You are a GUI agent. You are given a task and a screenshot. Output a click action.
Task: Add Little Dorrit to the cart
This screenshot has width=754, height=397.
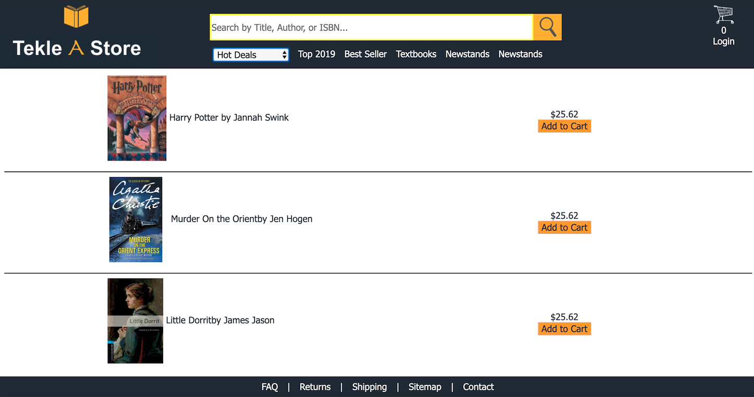[x=564, y=328]
